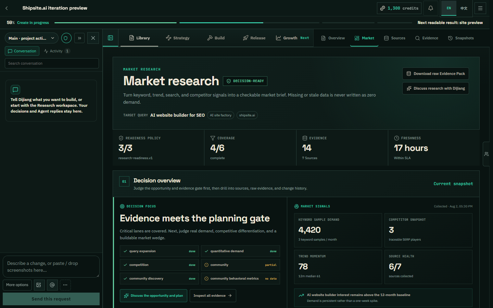The height and width of the screenshot is (308, 493).
Task: Click the AI site factory tag
Action: point(220,115)
